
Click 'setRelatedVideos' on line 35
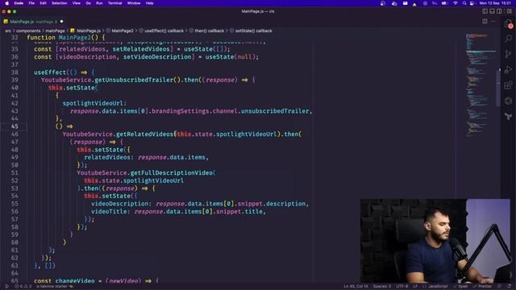[x=141, y=49]
